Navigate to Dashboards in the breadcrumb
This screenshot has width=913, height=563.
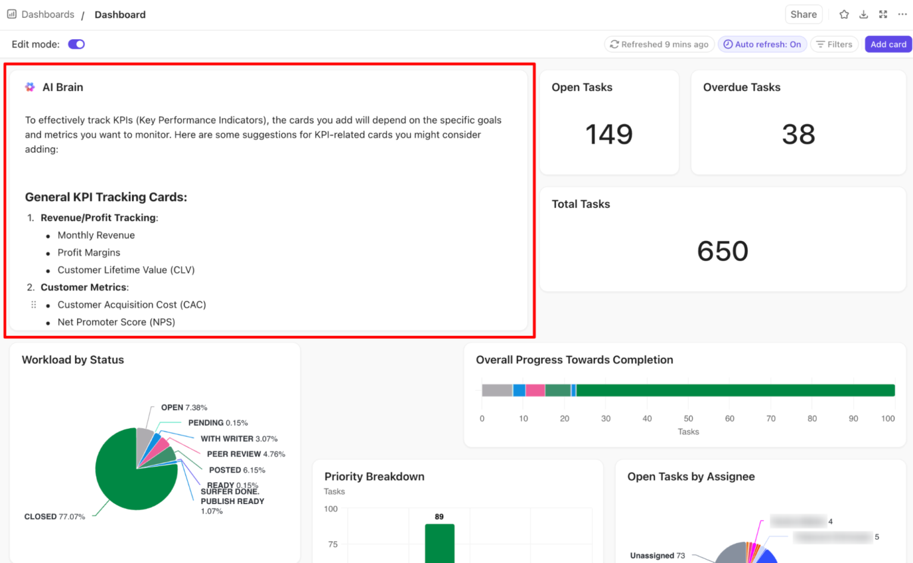tap(48, 14)
